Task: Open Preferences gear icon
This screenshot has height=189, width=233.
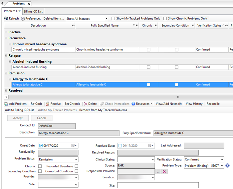Action: pos(23,19)
